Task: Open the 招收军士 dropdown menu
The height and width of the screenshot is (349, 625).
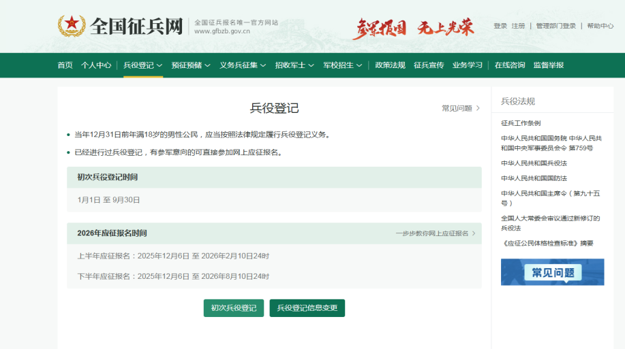Action: (x=294, y=65)
